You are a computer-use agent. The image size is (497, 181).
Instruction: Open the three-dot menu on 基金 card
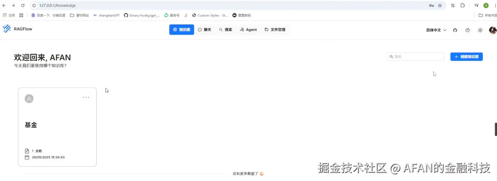pyautogui.click(x=86, y=97)
